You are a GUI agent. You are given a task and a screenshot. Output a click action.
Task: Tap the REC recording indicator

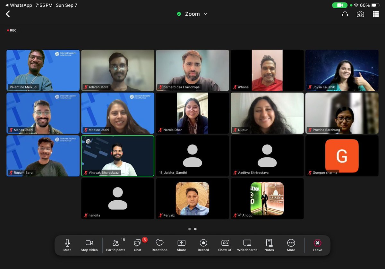[12, 30]
